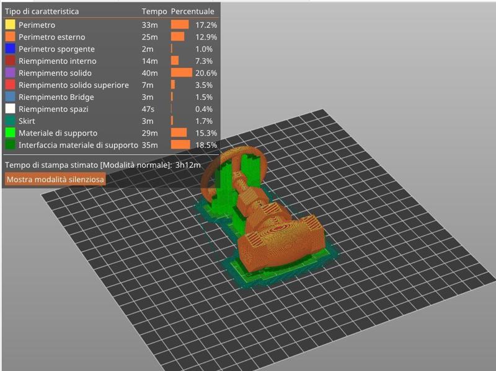This screenshot has height=371, width=496.
Task: Toggle Riempimento Bridge blue swatch
Action: click(10, 97)
